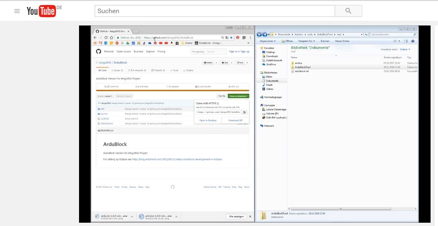Open the YouTube hamburger menu

click(17, 11)
